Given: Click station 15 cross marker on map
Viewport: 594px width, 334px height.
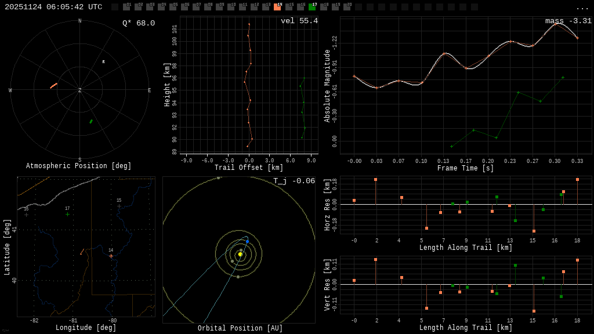Looking at the screenshot, I should (119, 206).
